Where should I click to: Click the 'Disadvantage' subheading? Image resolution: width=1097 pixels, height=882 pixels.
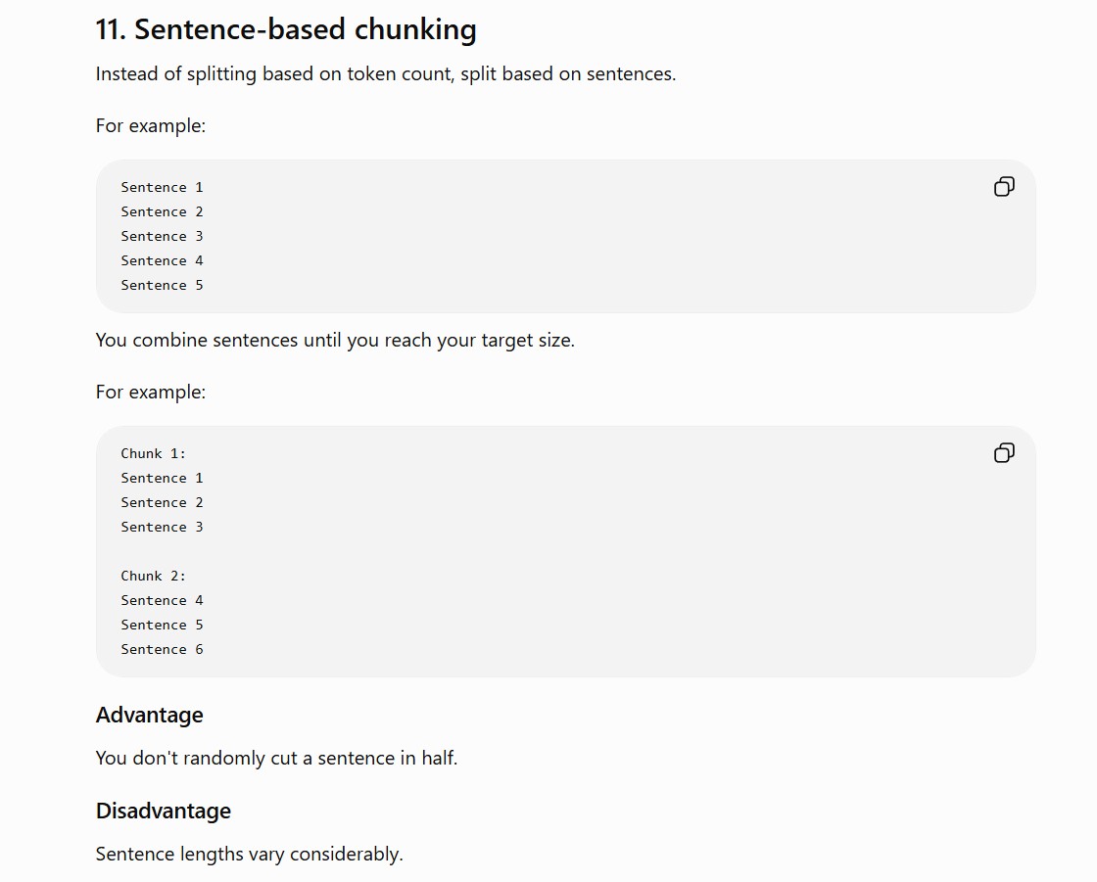coord(164,811)
